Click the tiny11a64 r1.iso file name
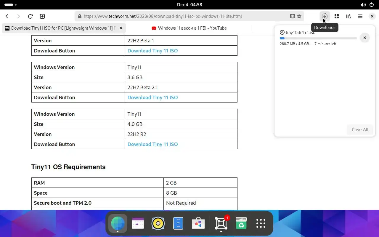 (301, 33)
